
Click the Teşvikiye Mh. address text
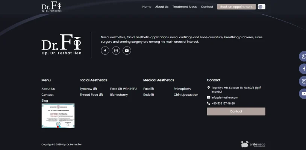coord(236,90)
